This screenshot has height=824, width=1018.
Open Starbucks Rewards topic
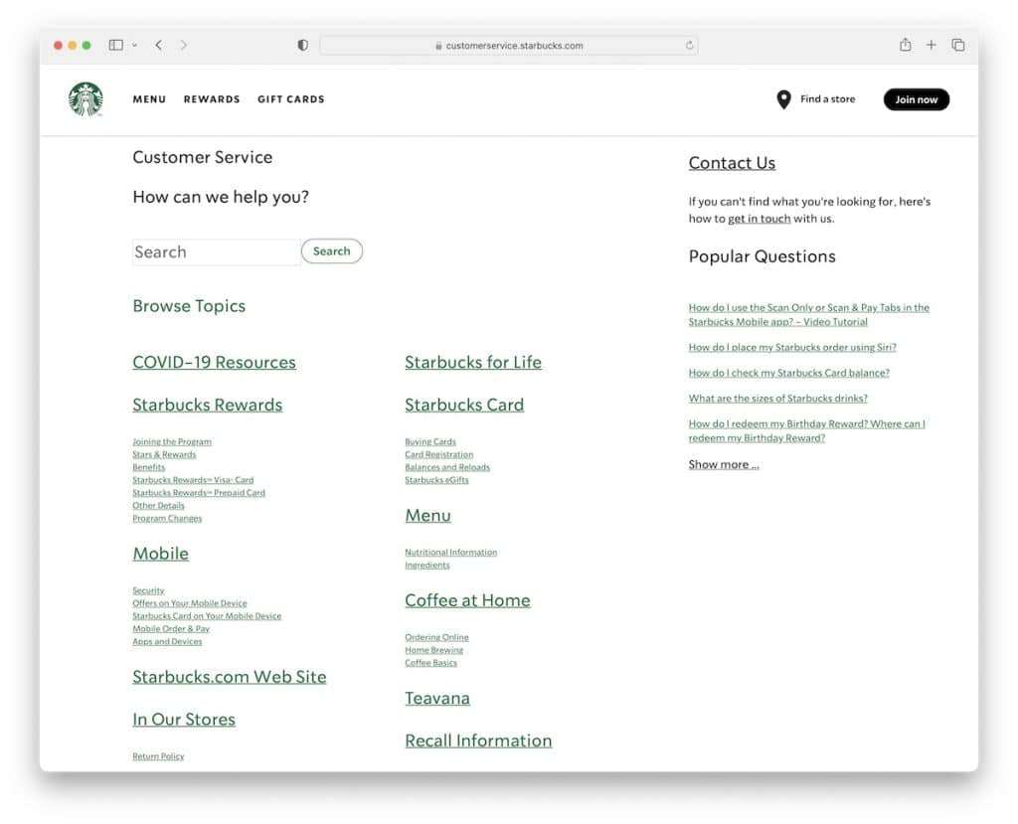207,406
